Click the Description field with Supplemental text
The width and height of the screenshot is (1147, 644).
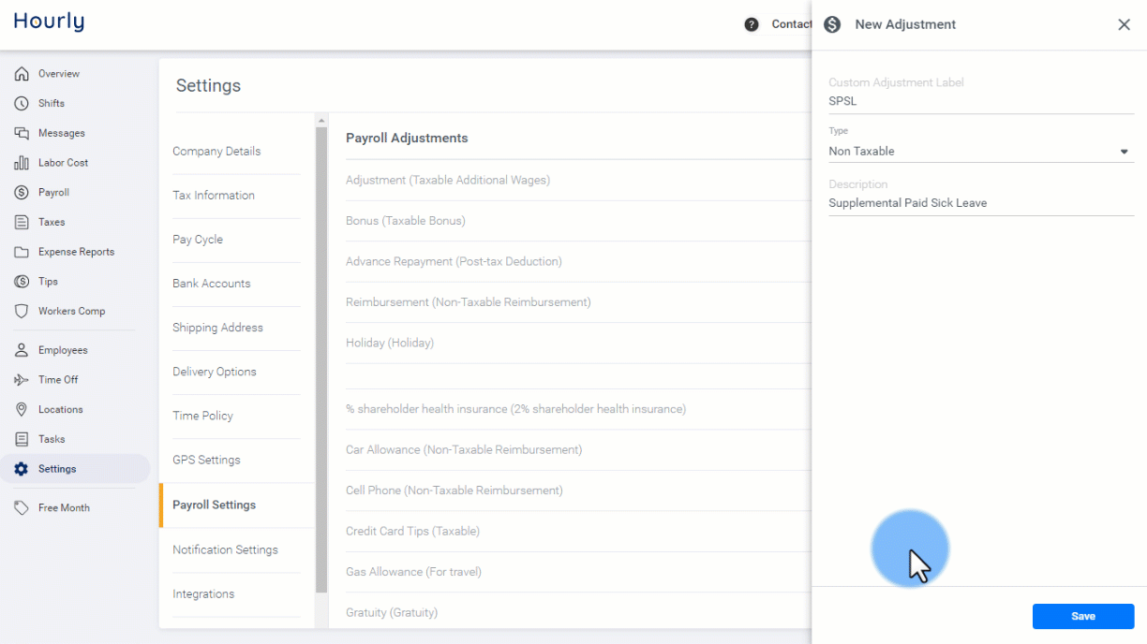[981, 203]
